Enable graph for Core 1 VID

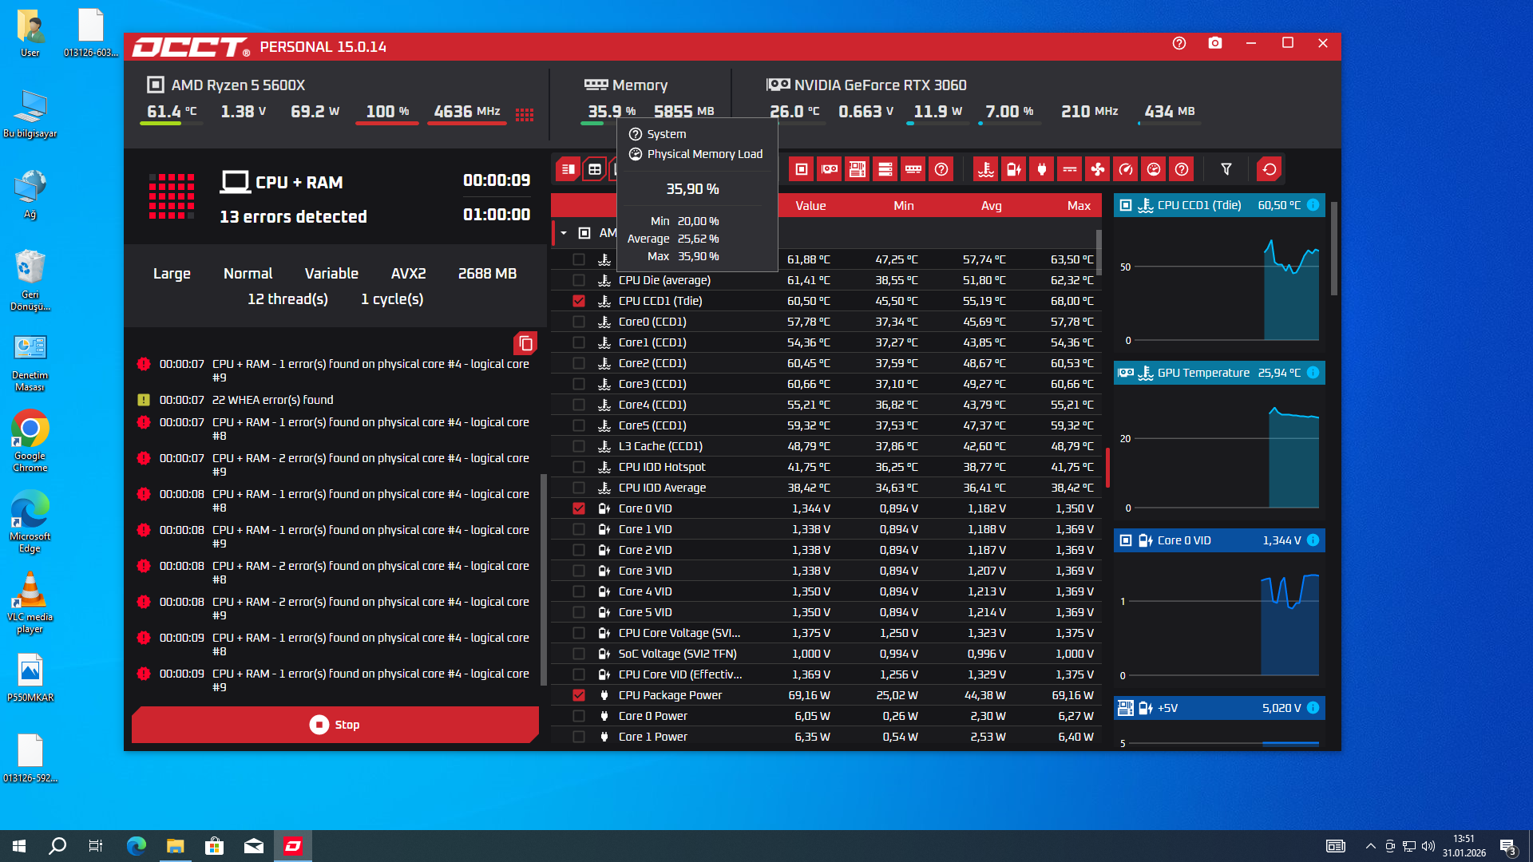coord(579,529)
